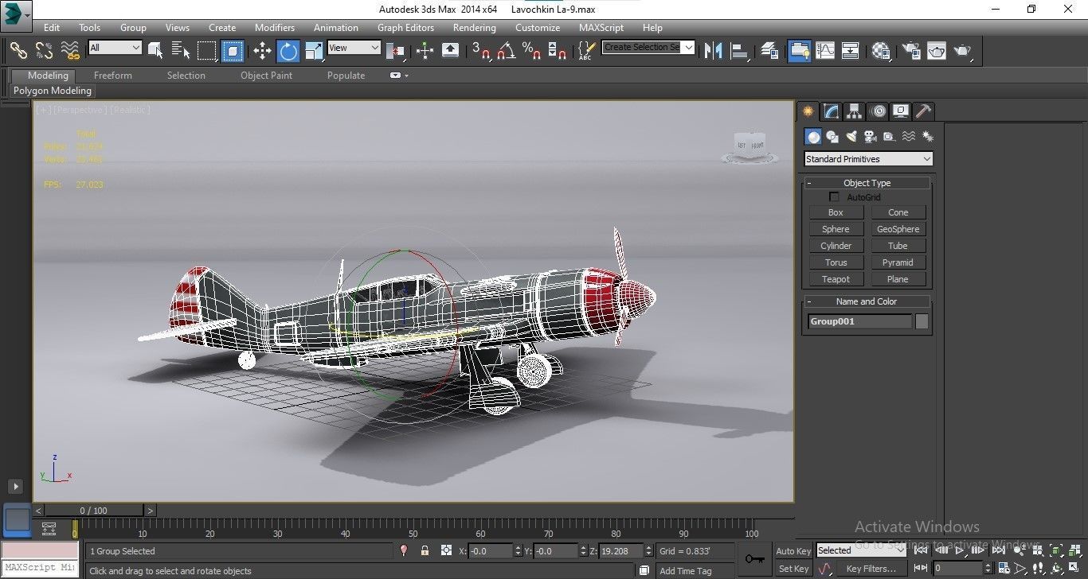Click the Teapot object button
The image size is (1088, 579).
(x=836, y=279)
